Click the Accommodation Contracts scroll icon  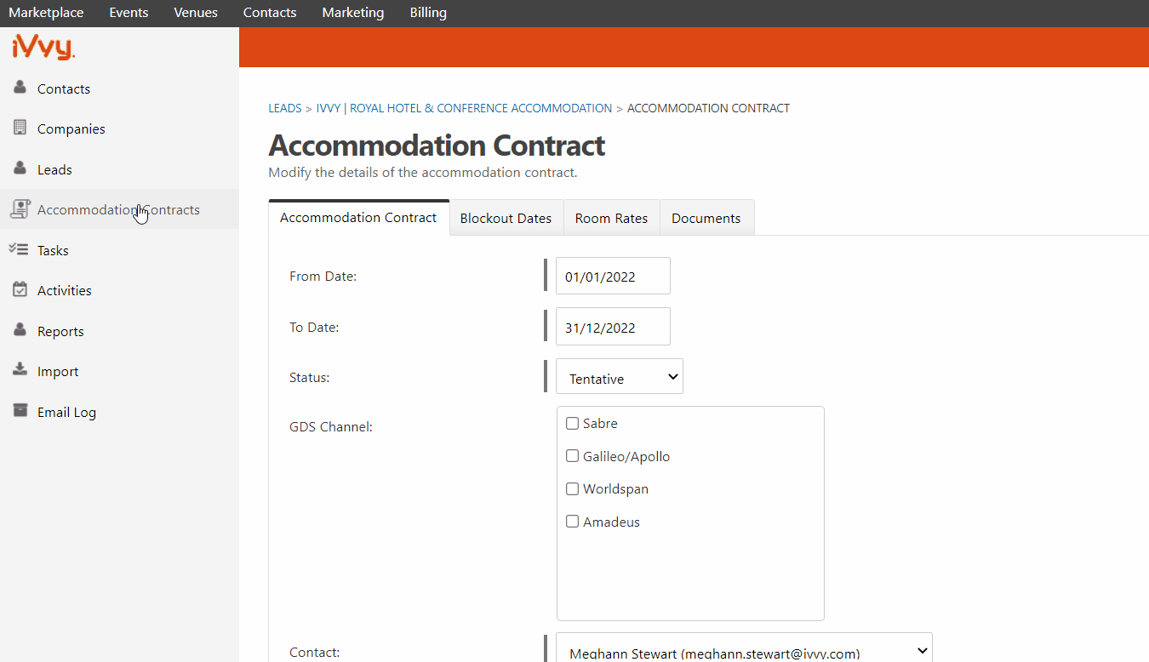tap(20, 209)
